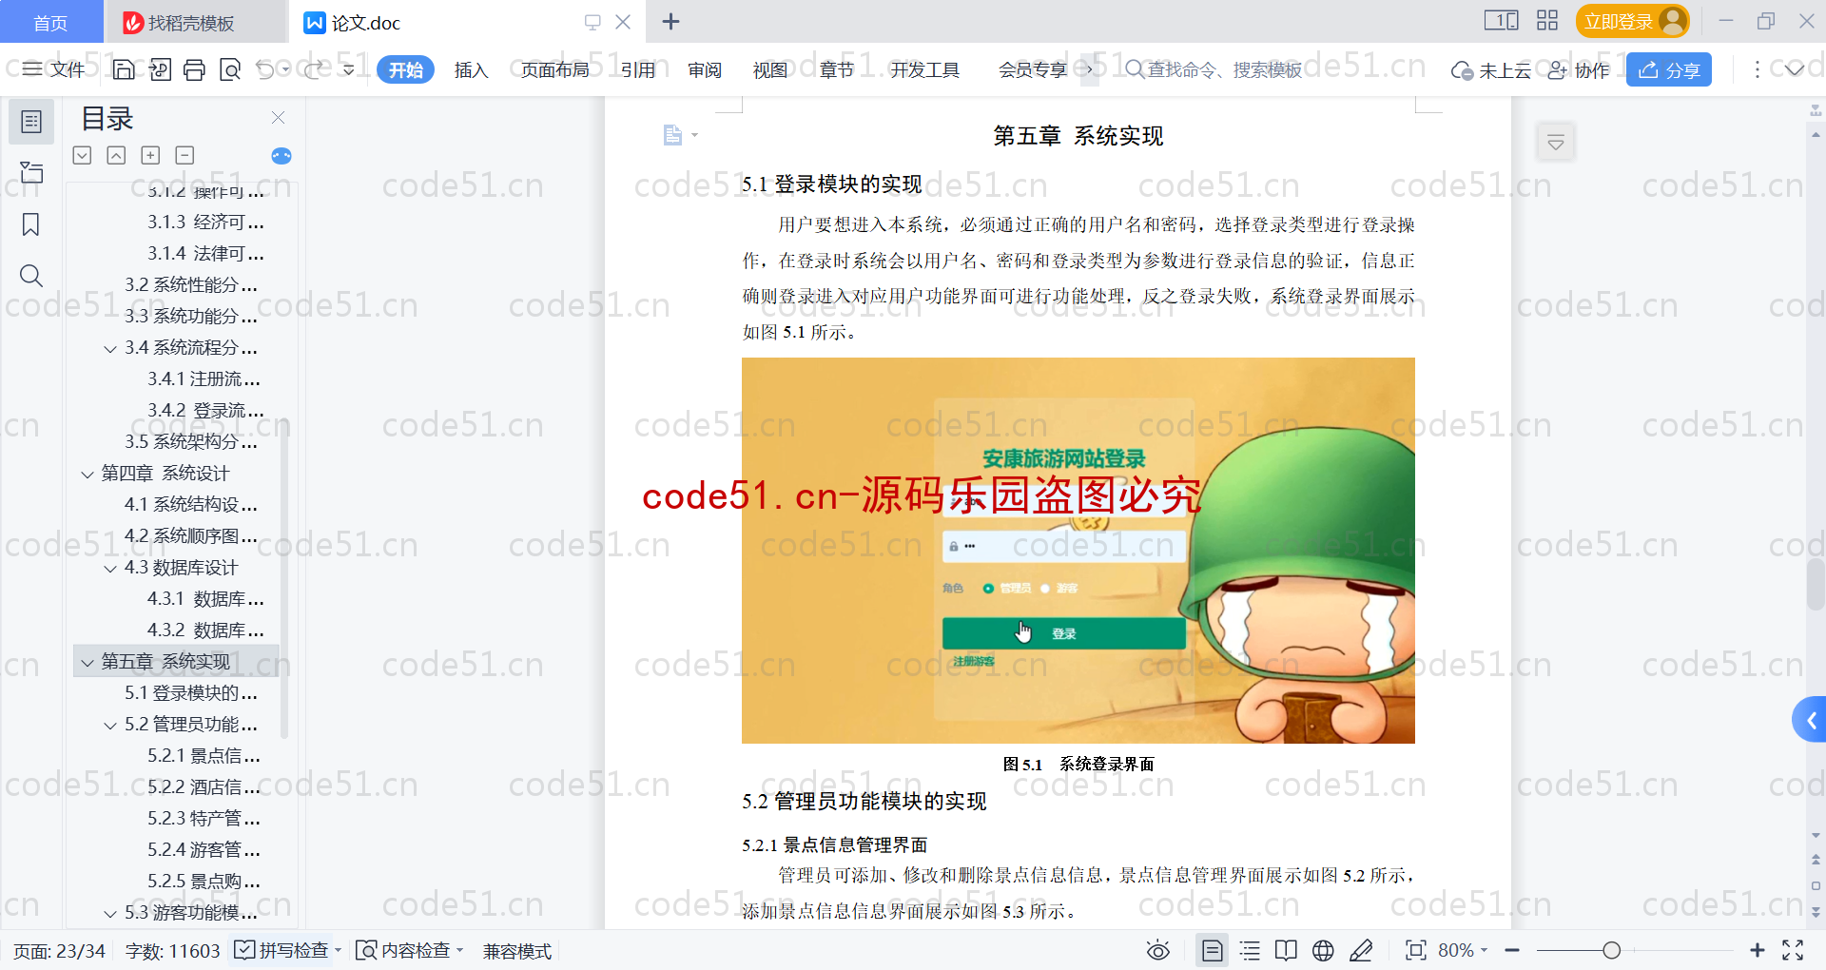
Task: Collapse 5.2 管理员功能 tree node
Action: [110, 725]
